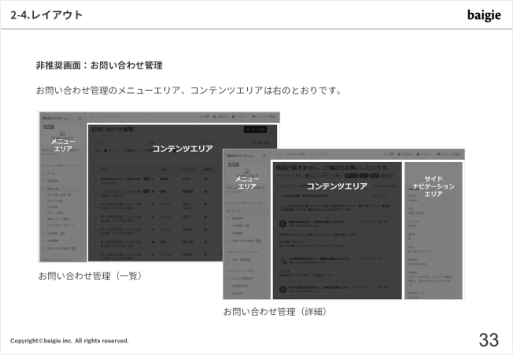
Task: Click the page number 33
Action: [488, 340]
